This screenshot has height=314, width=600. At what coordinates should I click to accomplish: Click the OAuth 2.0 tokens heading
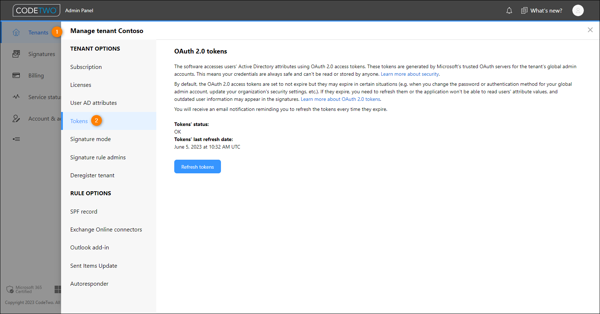(200, 51)
